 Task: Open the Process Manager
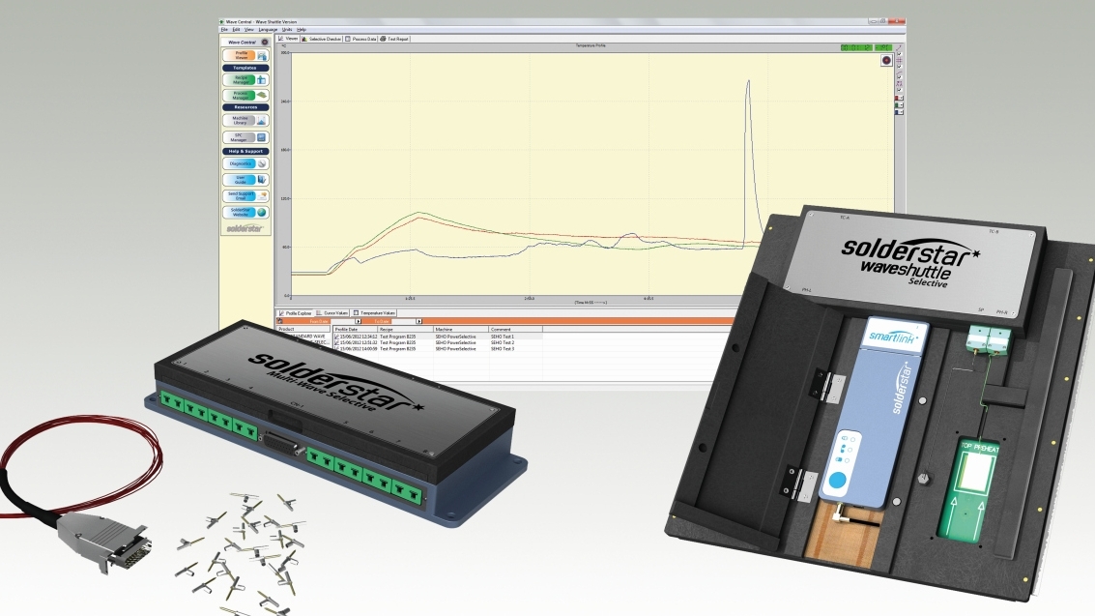(x=245, y=95)
